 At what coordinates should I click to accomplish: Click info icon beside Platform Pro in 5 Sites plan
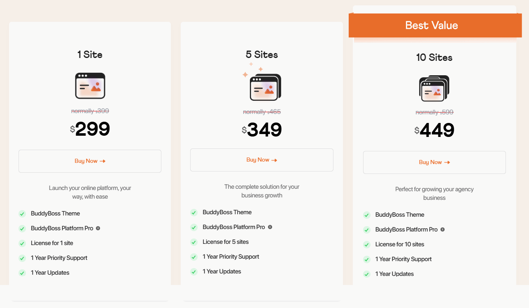(270, 227)
